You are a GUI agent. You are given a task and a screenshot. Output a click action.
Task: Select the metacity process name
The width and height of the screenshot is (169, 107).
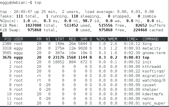[152, 48]
